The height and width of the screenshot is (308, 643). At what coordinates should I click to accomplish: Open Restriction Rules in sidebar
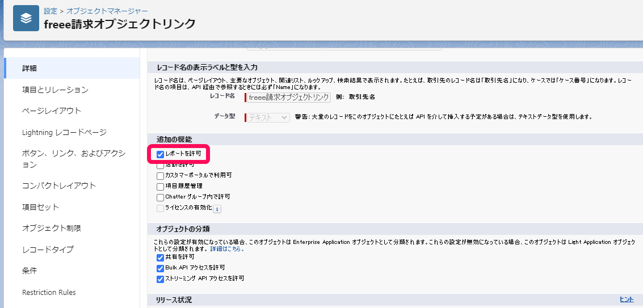pos(49,293)
